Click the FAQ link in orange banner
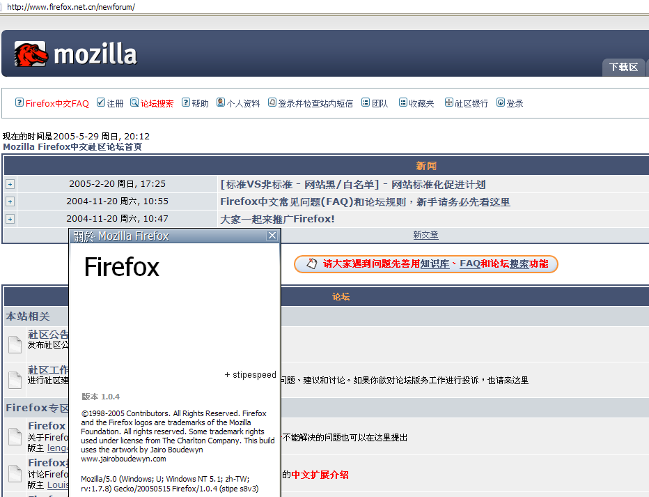The width and height of the screenshot is (649, 497). pyautogui.click(x=470, y=263)
